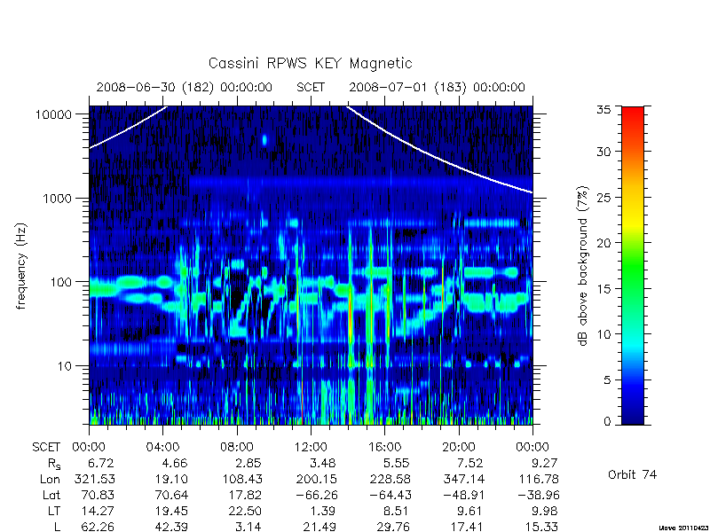Image resolution: width=710 pixels, height=532 pixels.
Task: Click the Rs value 3.48
Action: coord(322,463)
